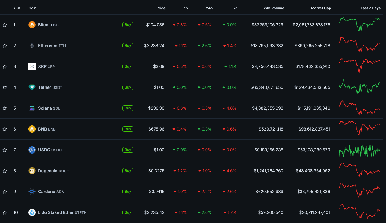Click Buy in the Cardano row
Viewport: 386px width, 223px height.
click(128, 192)
